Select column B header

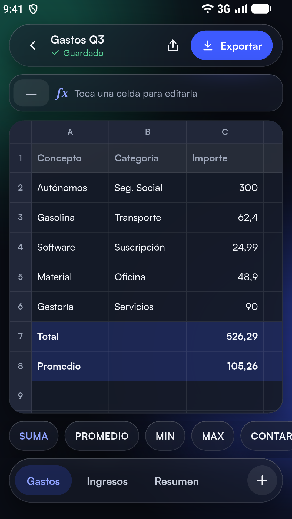tap(148, 132)
